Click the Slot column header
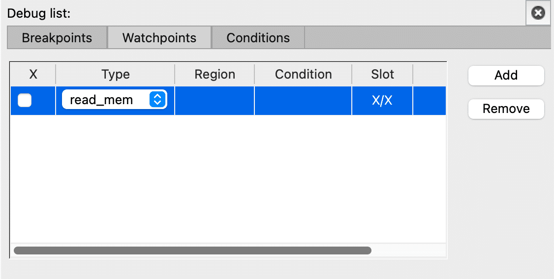Screen dimensions: 554x279 coord(382,75)
